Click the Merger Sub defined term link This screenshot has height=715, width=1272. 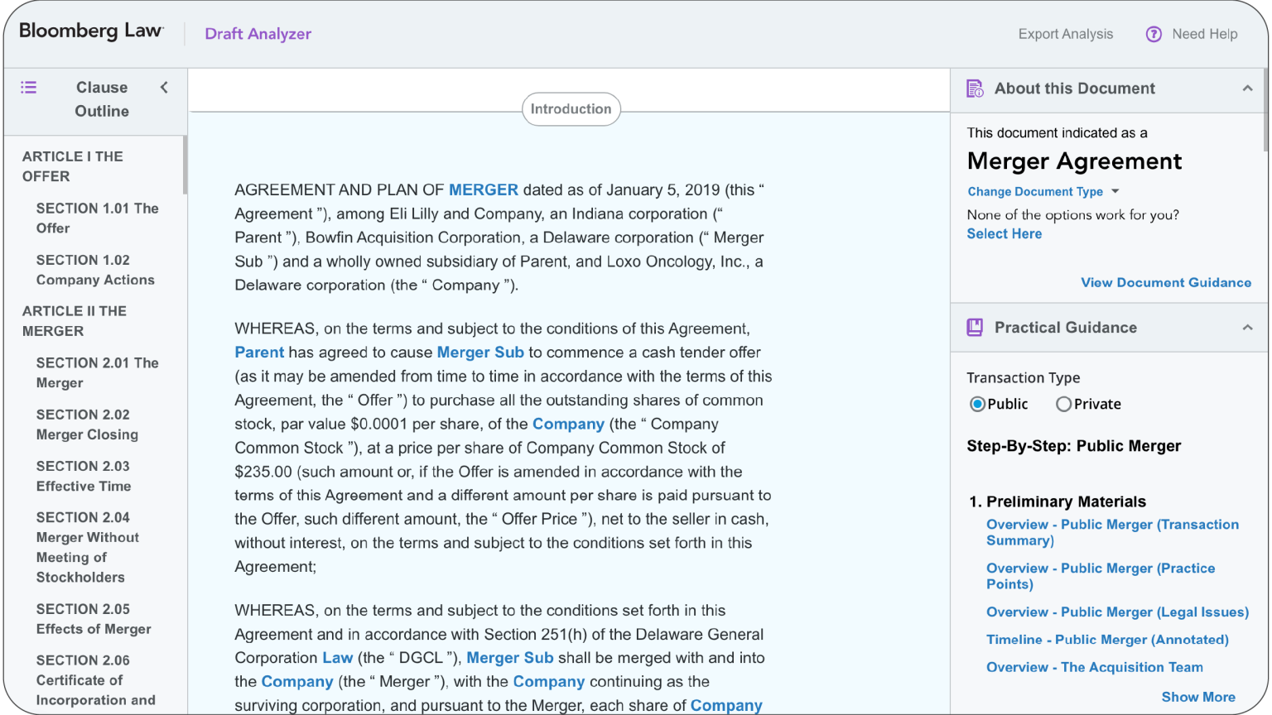coord(480,352)
